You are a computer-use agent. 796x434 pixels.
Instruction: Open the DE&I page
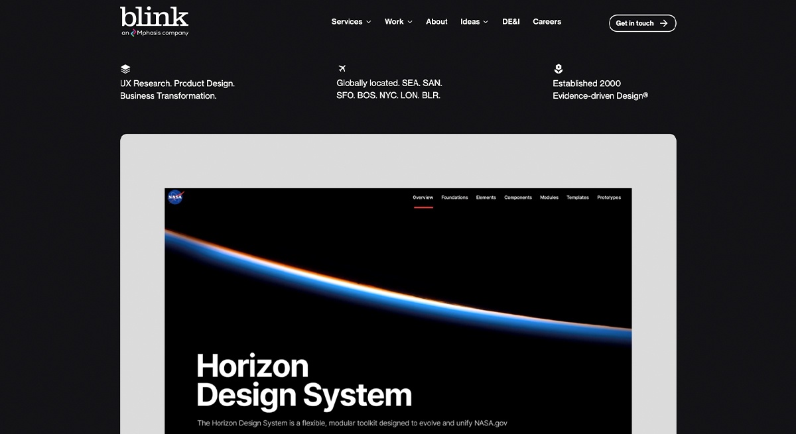point(511,22)
